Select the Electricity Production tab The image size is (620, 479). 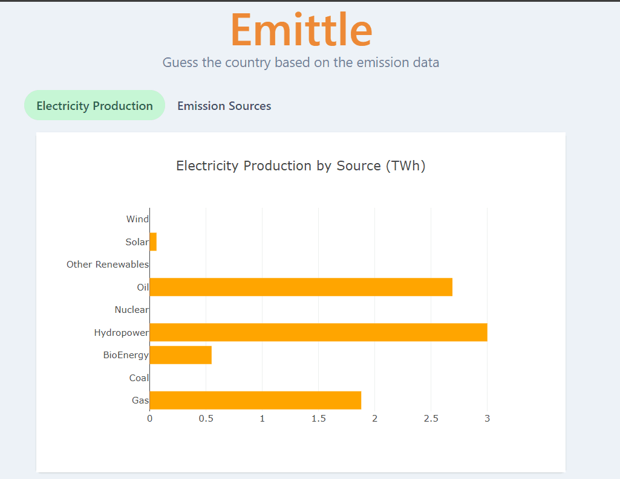(x=94, y=105)
